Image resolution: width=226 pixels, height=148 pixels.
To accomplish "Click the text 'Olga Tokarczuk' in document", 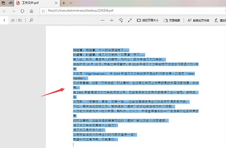I will (x=95, y=74).
